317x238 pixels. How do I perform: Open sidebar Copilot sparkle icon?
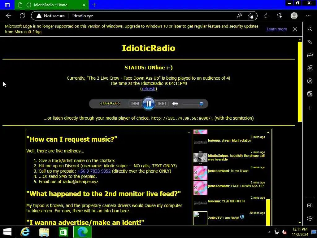310,42
